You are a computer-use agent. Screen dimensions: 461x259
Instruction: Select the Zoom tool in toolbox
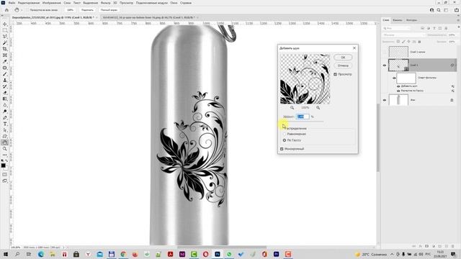[x=5, y=149]
